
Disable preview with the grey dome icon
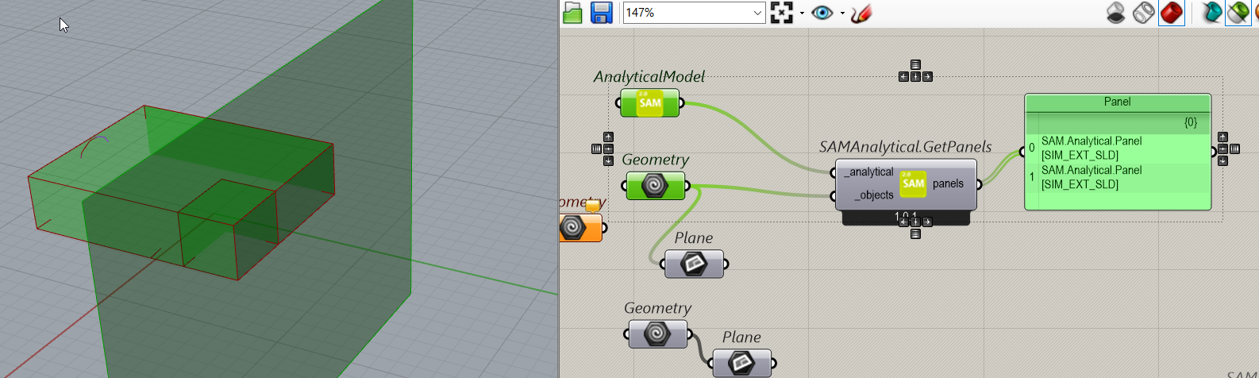(x=1115, y=13)
